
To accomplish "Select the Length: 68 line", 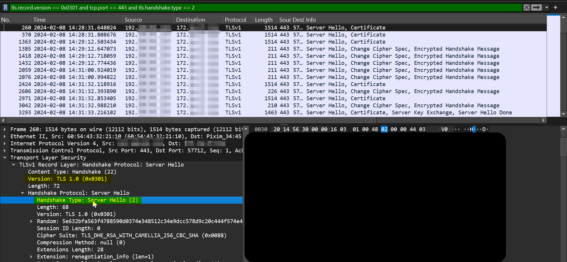I will click(53, 207).
